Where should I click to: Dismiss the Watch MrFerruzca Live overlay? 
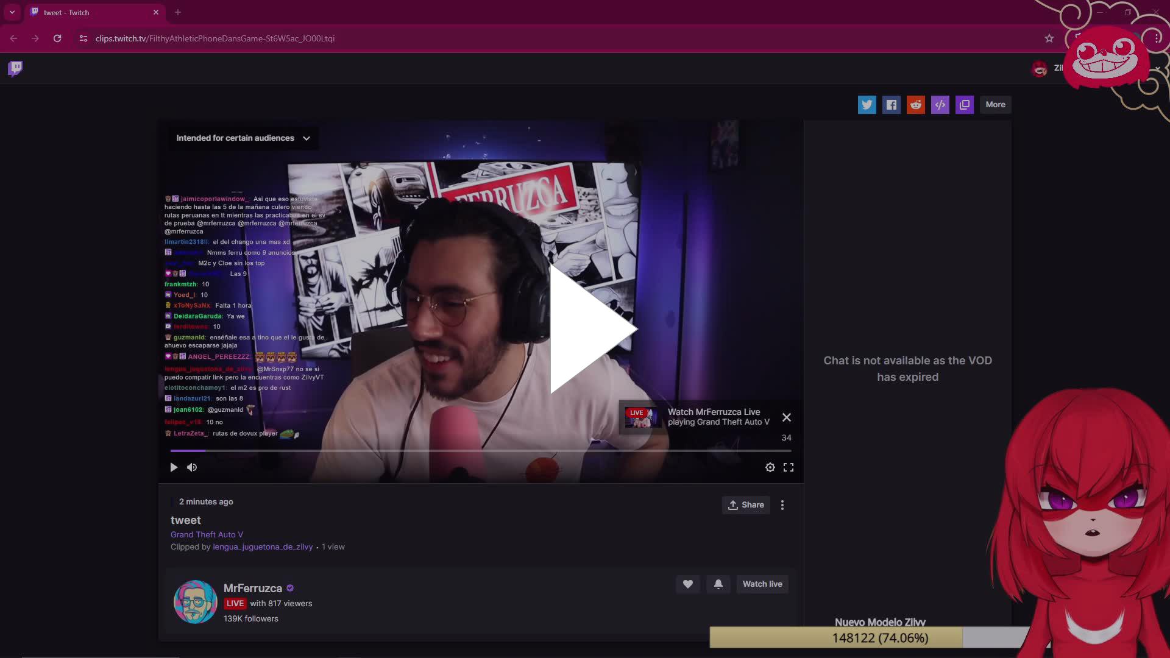coord(786,417)
